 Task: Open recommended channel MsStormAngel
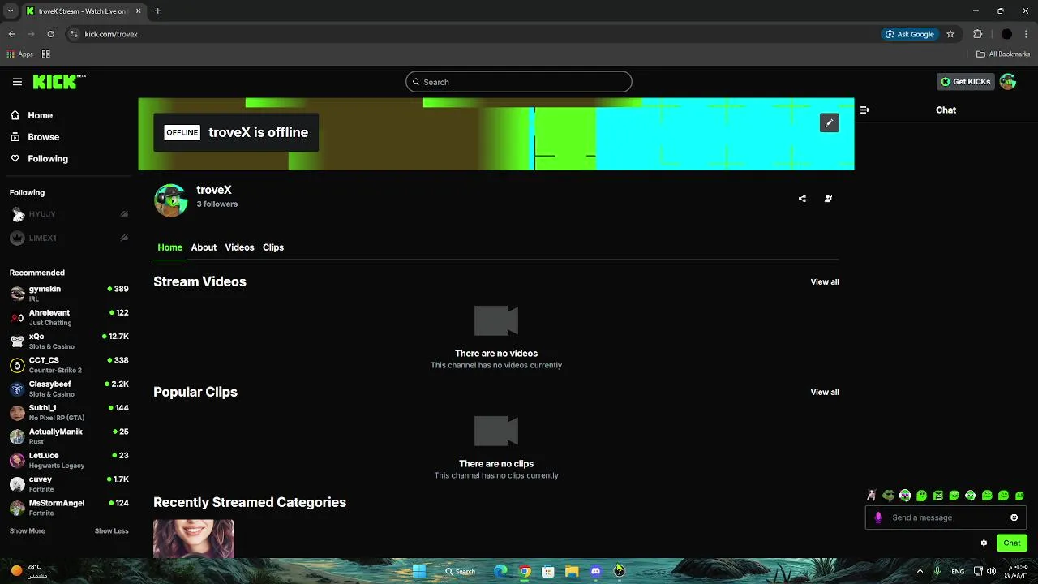[69, 508]
